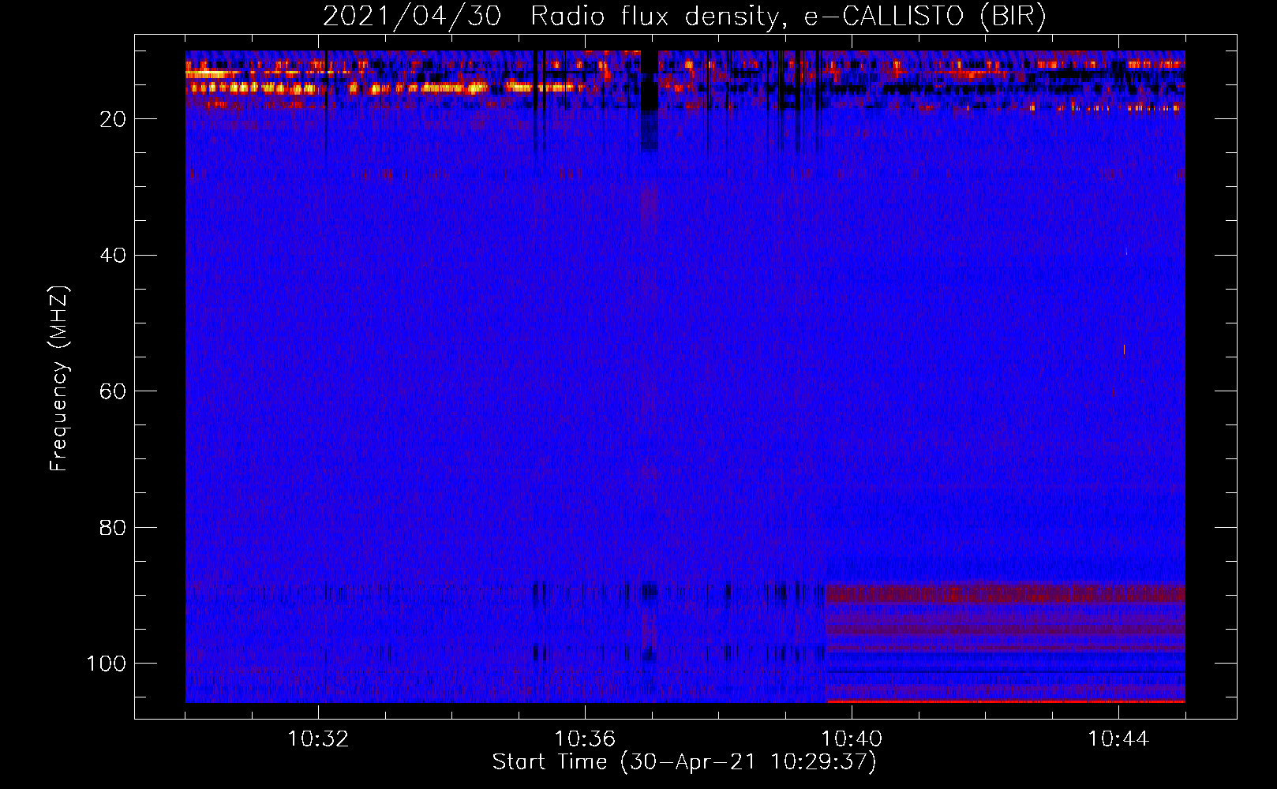Image resolution: width=1277 pixels, height=789 pixels.
Task: Select the 80 frequency tick label
Action: coord(113,527)
